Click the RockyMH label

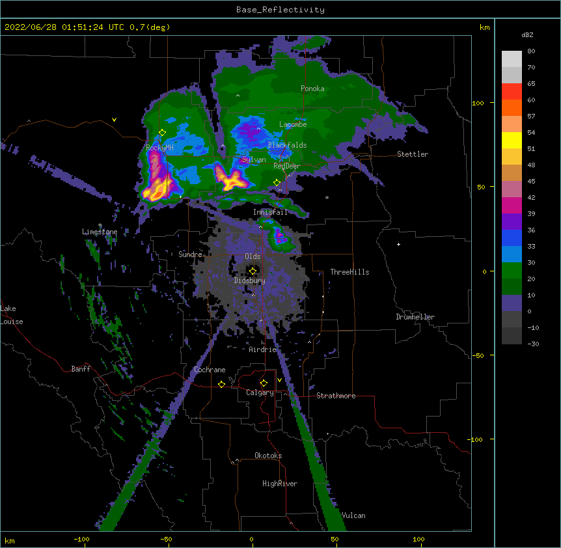[x=159, y=147]
